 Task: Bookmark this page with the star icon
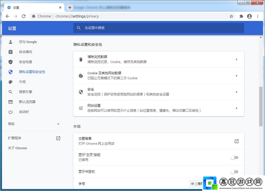click(231, 16)
